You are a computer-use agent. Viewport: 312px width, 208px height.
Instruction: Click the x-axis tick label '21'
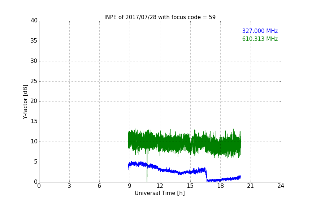point(250,186)
